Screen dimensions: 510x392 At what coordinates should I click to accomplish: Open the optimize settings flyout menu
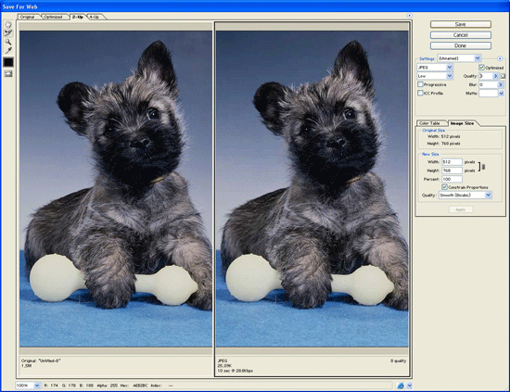(x=500, y=58)
